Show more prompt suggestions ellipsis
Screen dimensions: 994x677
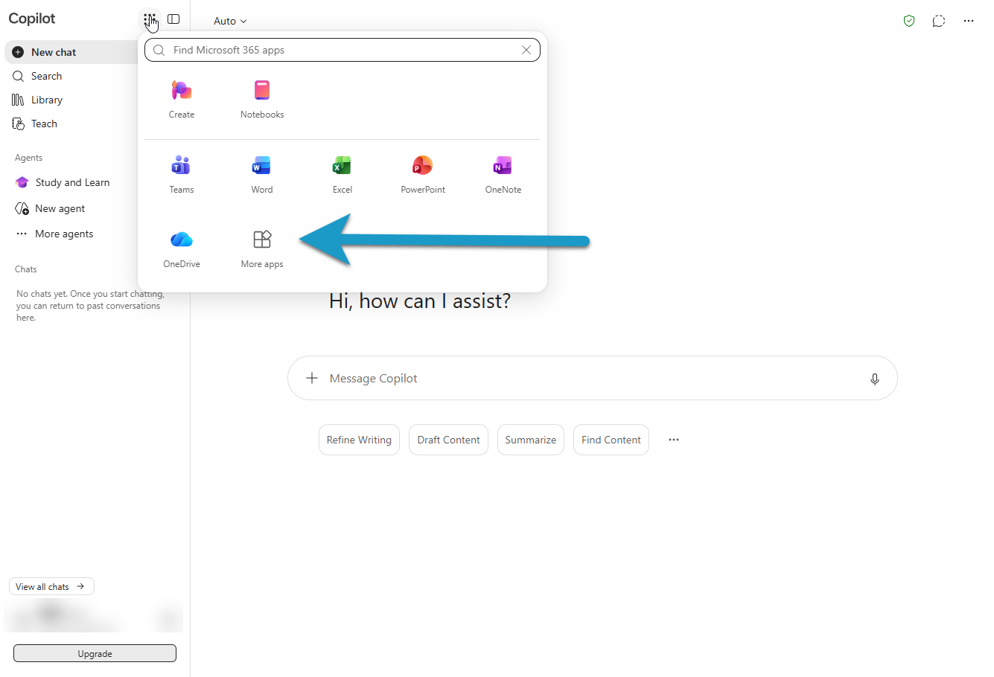pyautogui.click(x=674, y=440)
